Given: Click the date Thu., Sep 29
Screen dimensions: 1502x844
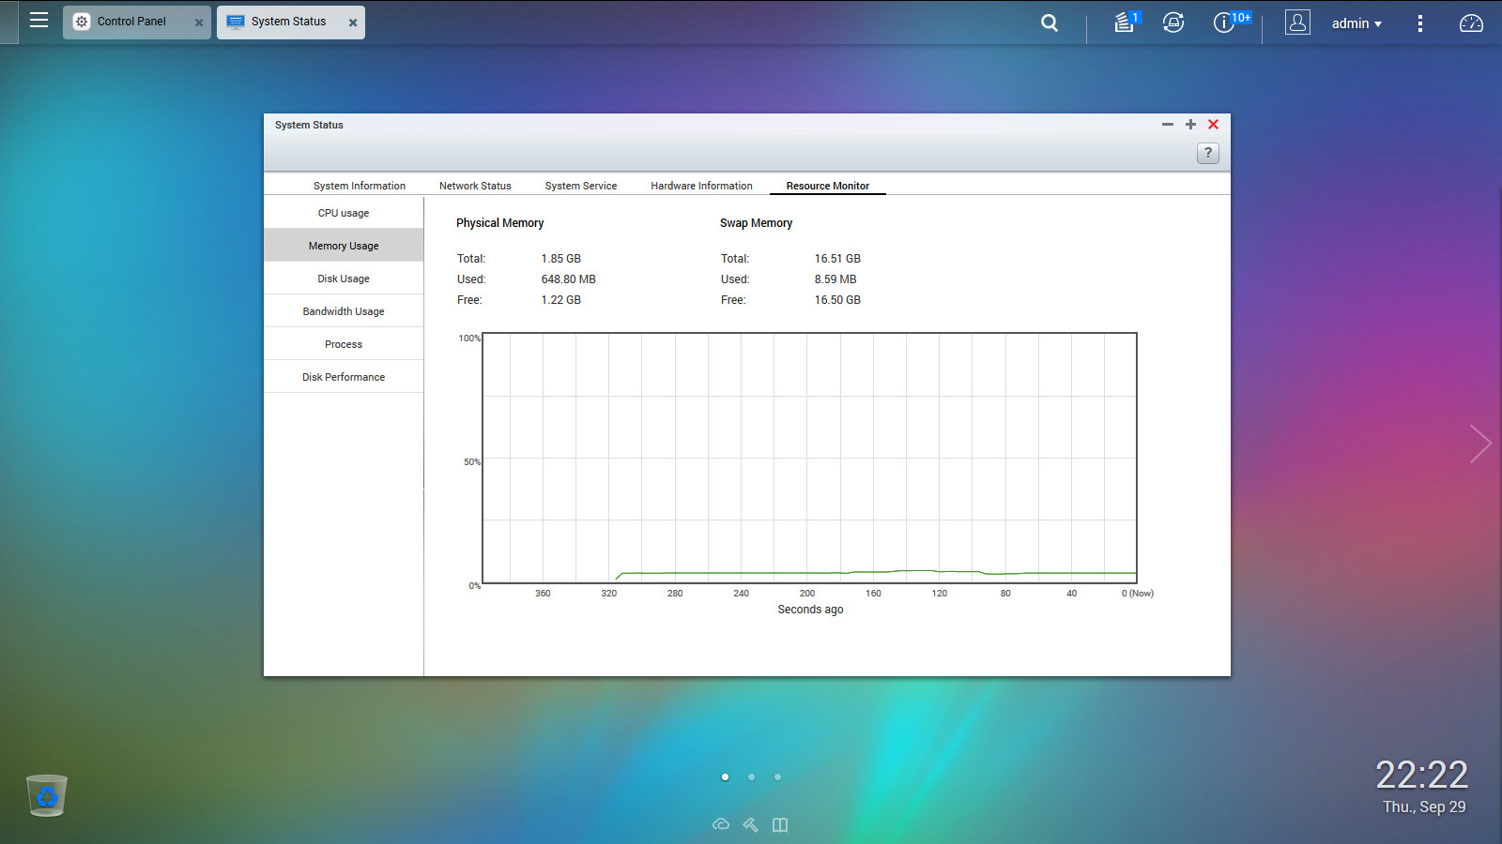Looking at the screenshot, I should click(1424, 807).
